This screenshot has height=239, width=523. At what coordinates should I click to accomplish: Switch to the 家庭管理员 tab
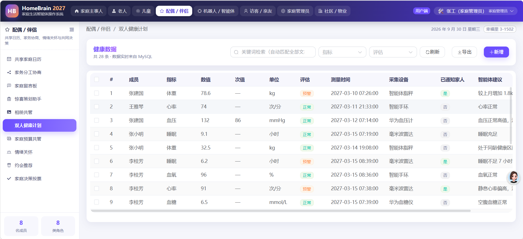click(295, 11)
